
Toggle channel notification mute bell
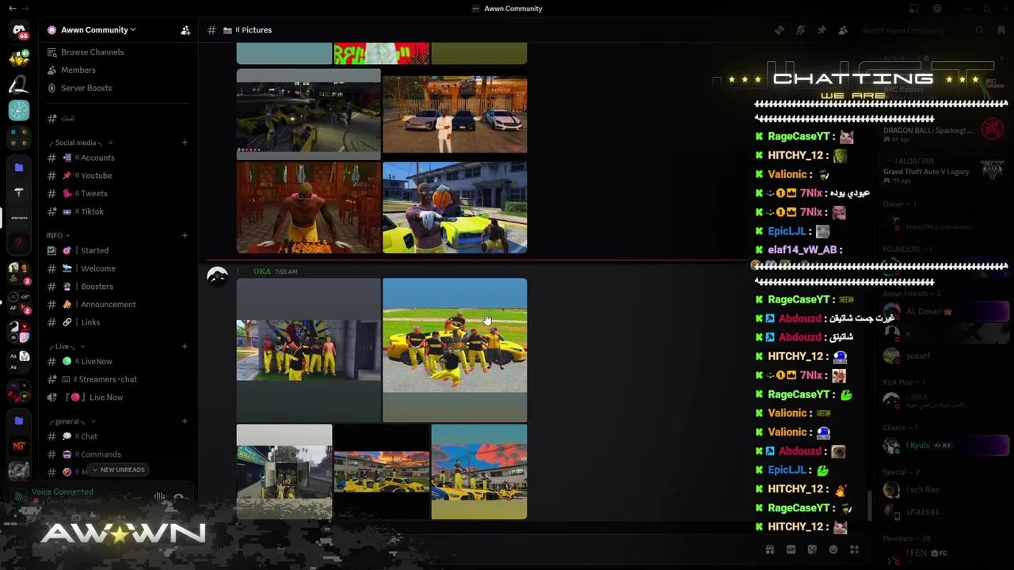(801, 30)
